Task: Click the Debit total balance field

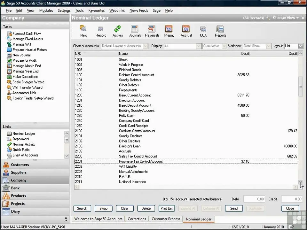Action: click(x=254, y=199)
